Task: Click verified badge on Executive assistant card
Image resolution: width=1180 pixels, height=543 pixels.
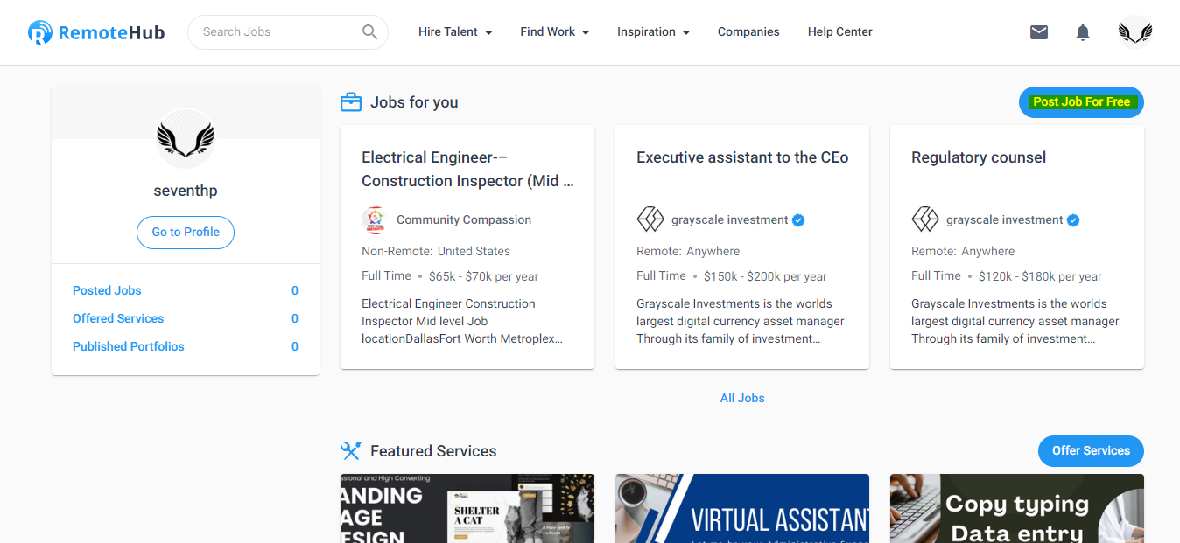Action: [x=798, y=220]
